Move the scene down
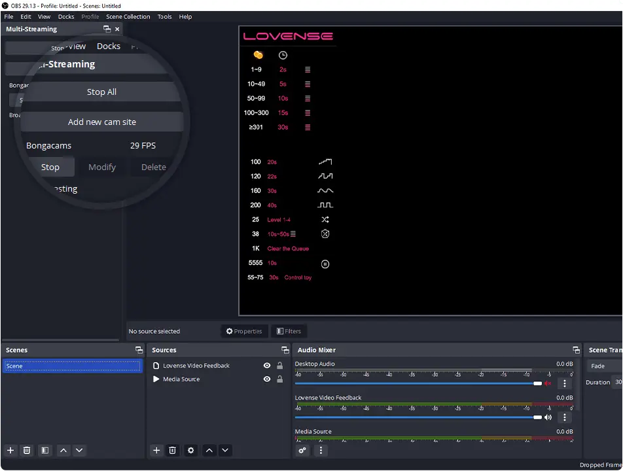Screen dimensions: 623x471 (x=79, y=450)
